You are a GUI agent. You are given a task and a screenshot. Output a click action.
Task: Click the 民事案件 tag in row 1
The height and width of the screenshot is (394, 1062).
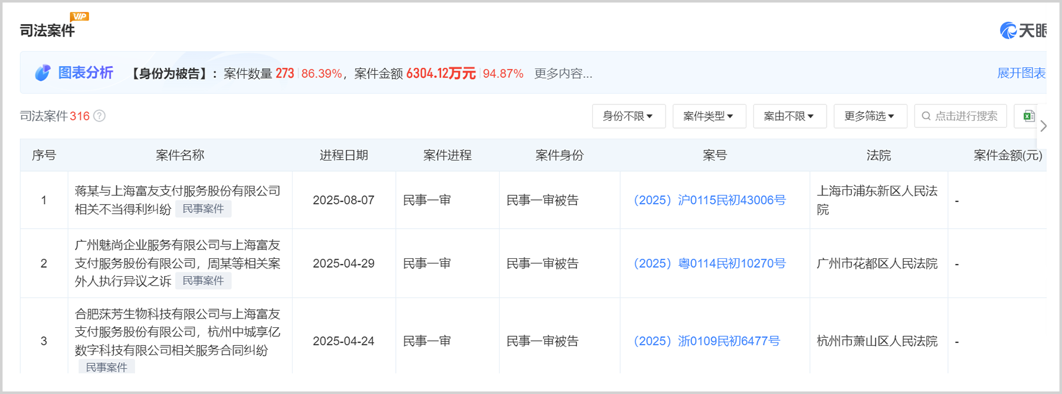click(x=204, y=209)
